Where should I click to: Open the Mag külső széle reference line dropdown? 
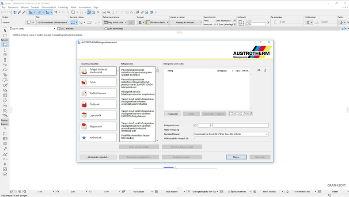tap(115, 23)
